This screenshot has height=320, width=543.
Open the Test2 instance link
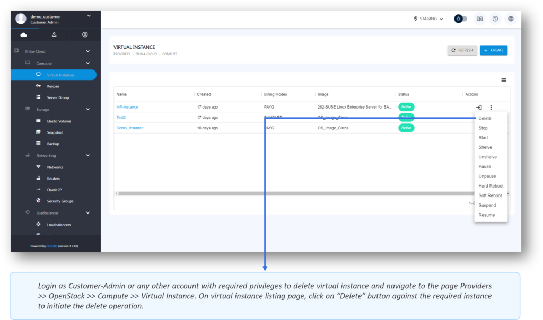(121, 117)
